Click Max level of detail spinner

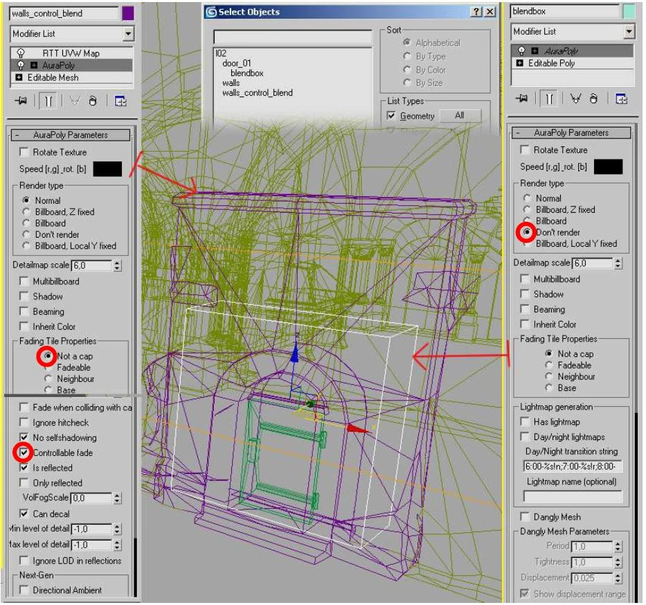(118, 545)
